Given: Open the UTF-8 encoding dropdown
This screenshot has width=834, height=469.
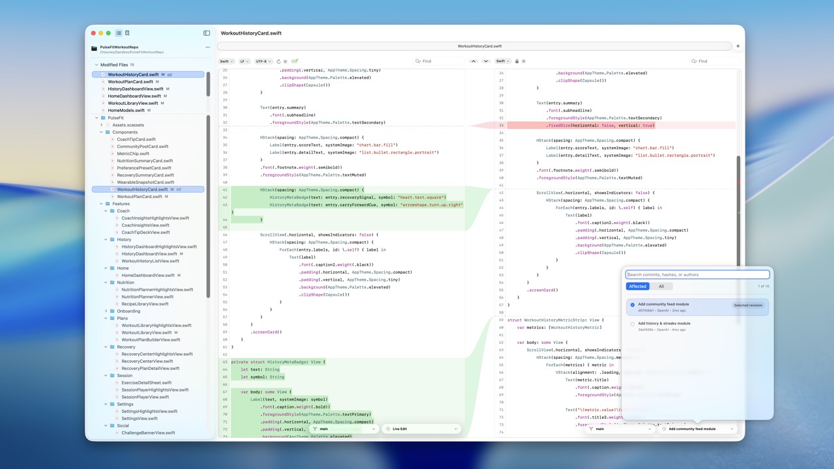Looking at the screenshot, I should [263, 61].
